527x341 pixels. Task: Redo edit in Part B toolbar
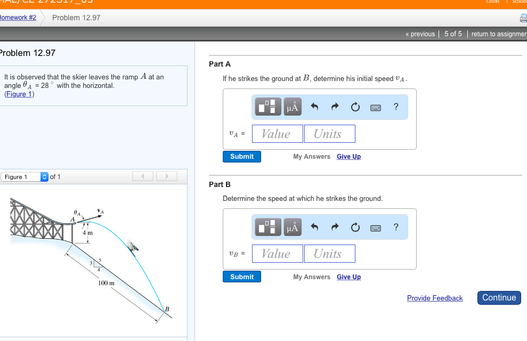pyautogui.click(x=335, y=227)
